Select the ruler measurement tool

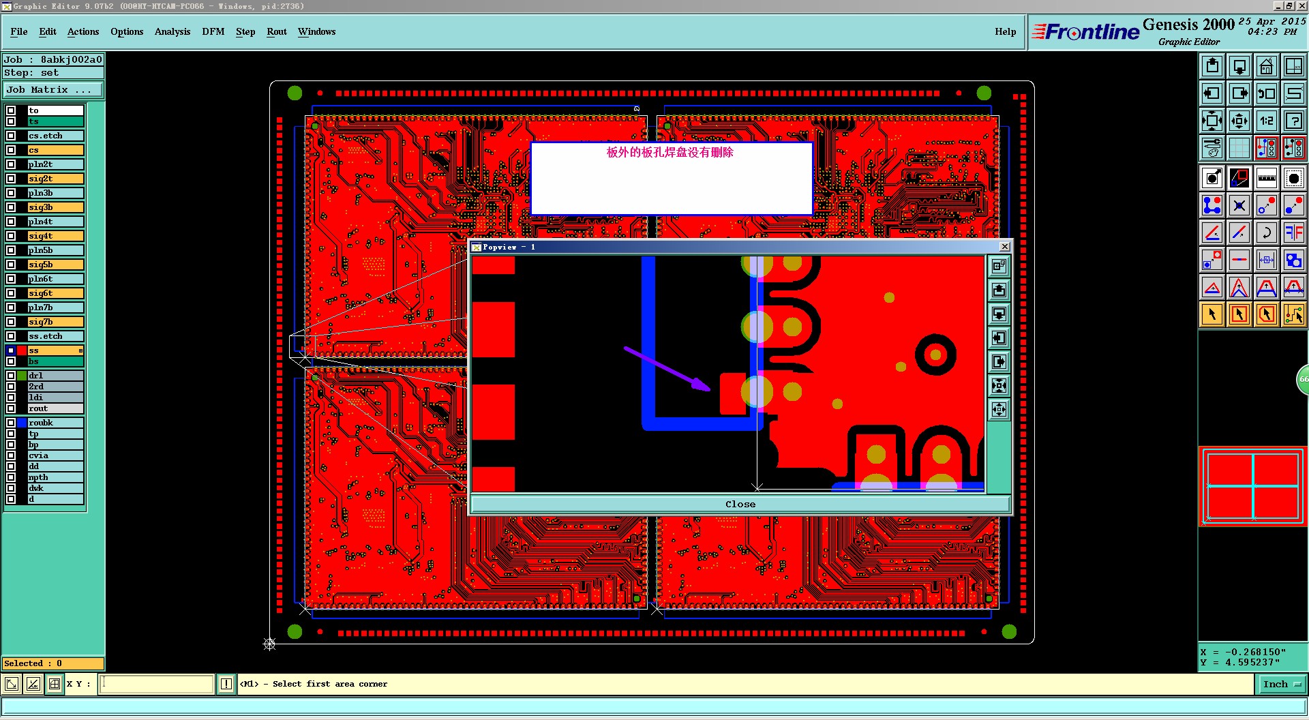[x=1267, y=178]
